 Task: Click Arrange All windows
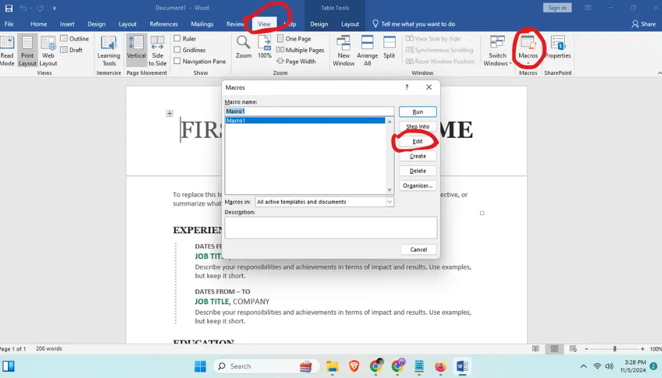[367, 51]
